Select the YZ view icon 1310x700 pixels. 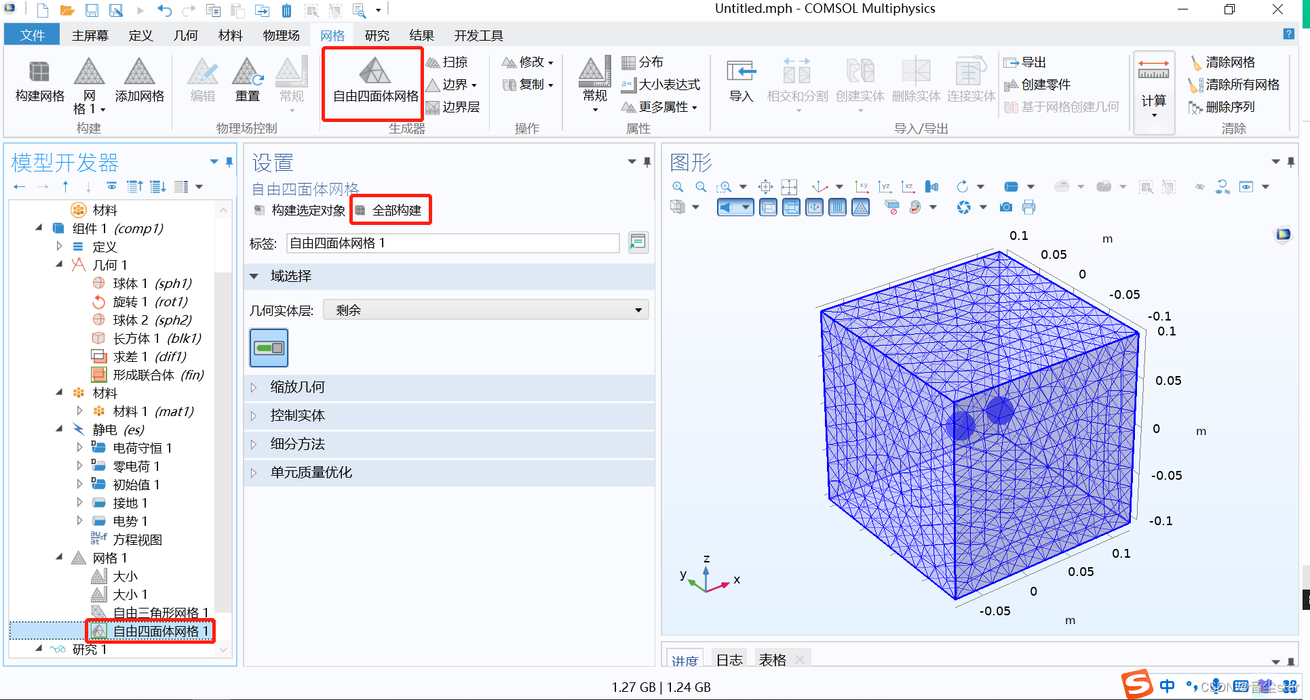point(885,187)
